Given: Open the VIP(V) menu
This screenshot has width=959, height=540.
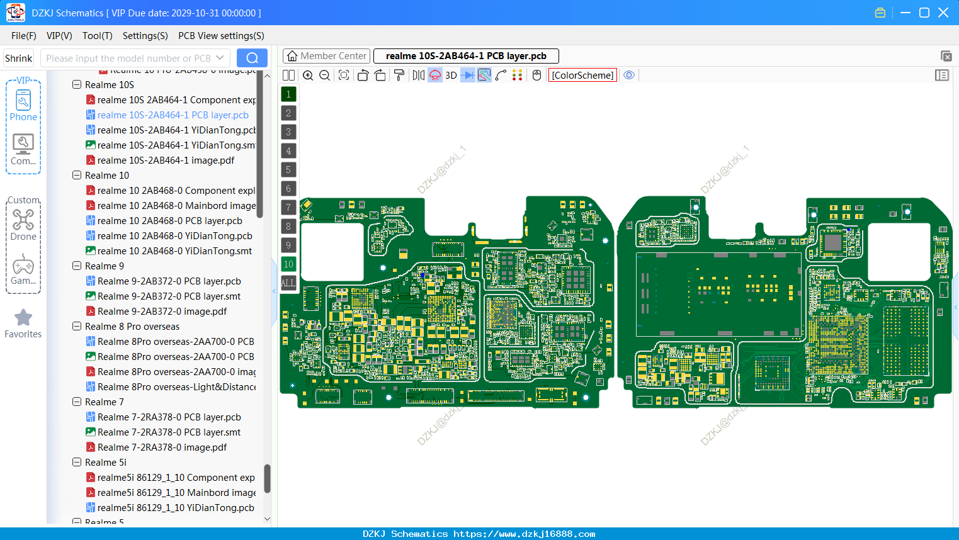Looking at the screenshot, I should (x=59, y=36).
